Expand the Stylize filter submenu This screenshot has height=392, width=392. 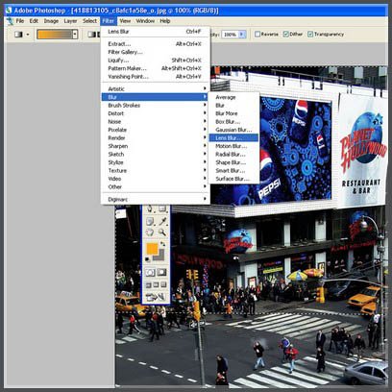[x=156, y=162]
